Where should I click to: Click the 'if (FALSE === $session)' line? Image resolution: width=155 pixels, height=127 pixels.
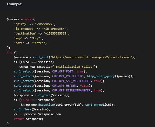tap(34, 62)
